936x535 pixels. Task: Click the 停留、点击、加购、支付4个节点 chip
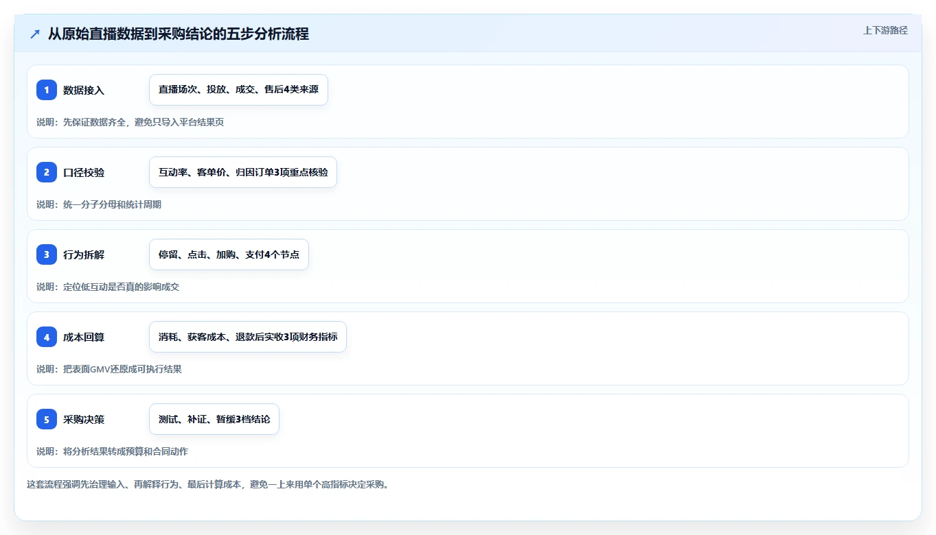(x=229, y=254)
